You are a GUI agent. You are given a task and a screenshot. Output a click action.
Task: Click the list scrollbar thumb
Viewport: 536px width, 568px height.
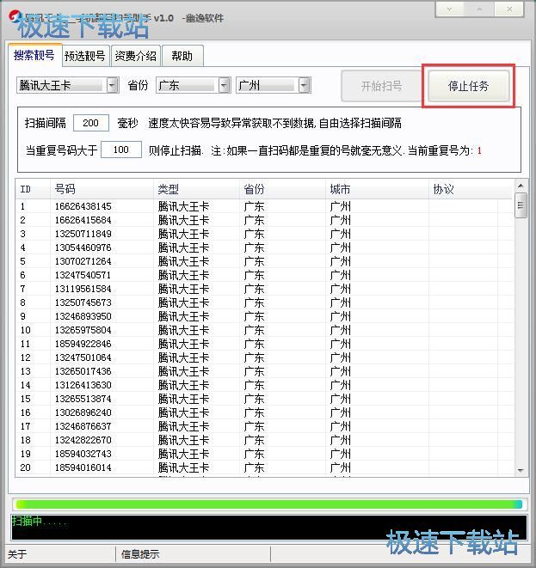[x=521, y=205]
